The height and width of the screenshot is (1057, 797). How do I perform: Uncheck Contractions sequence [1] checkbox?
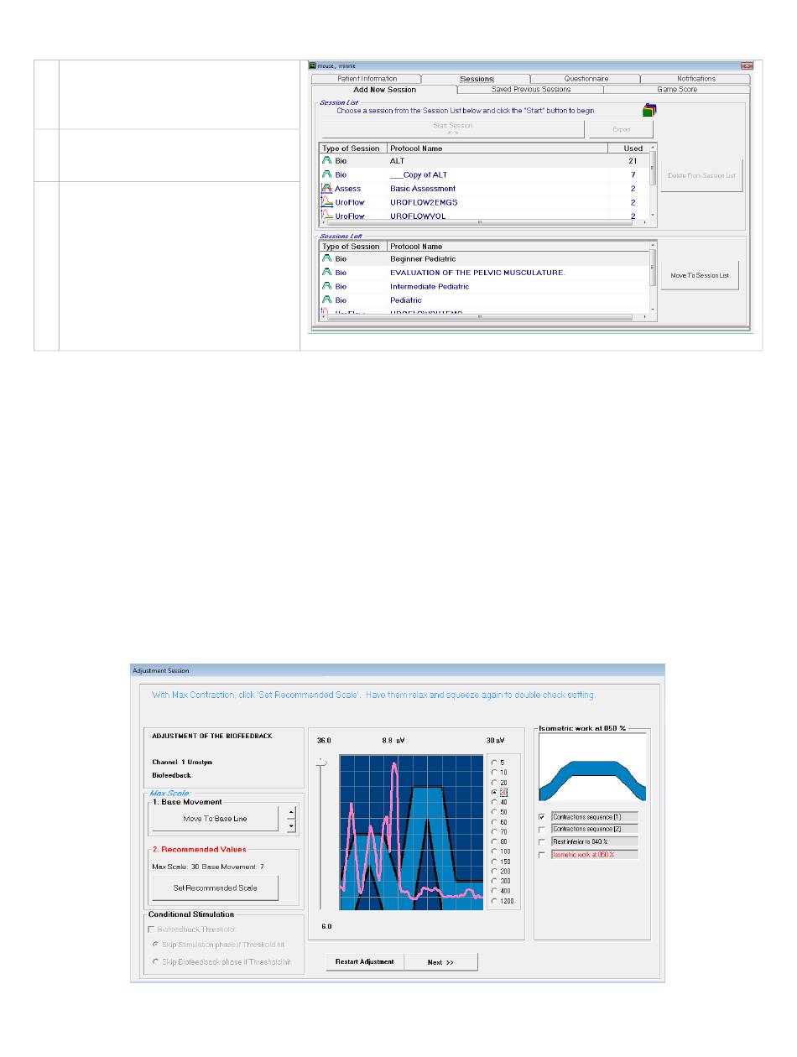click(542, 816)
